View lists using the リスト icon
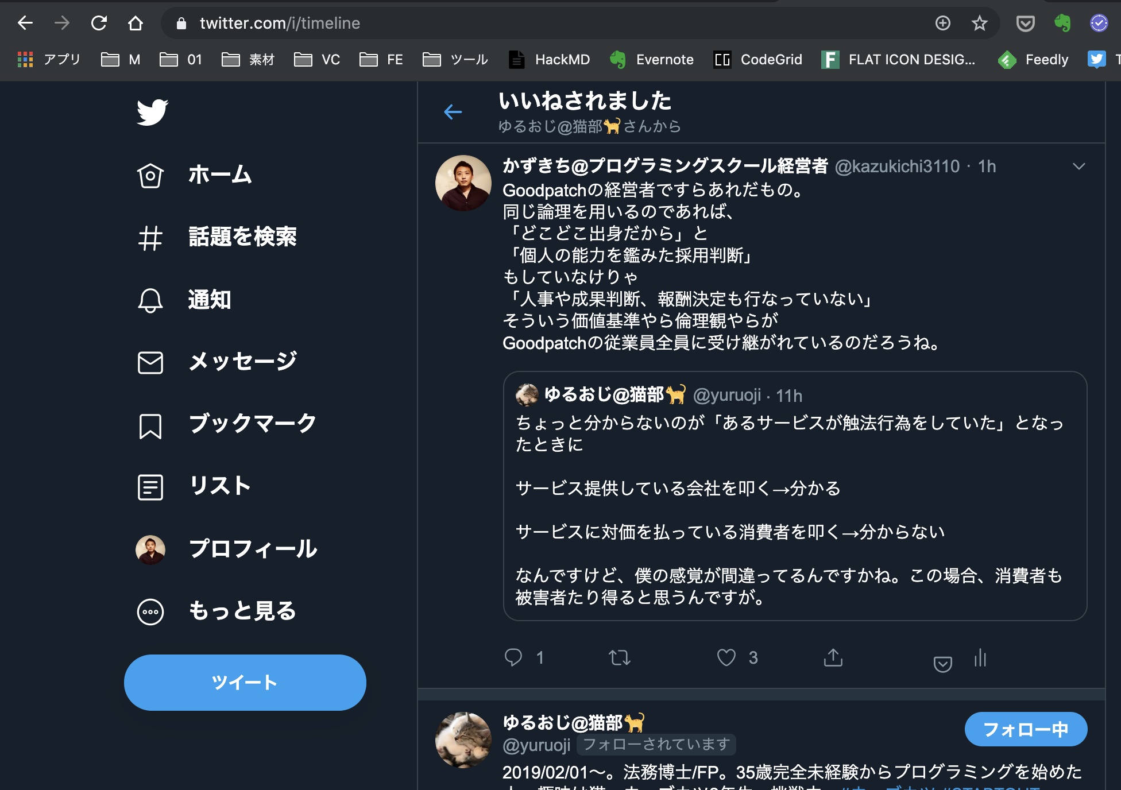Viewport: 1121px width, 790px height. [x=150, y=487]
